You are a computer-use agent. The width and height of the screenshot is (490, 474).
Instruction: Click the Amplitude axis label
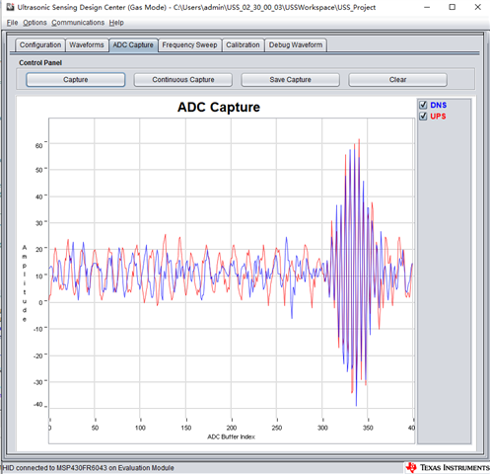click(25, 283)
